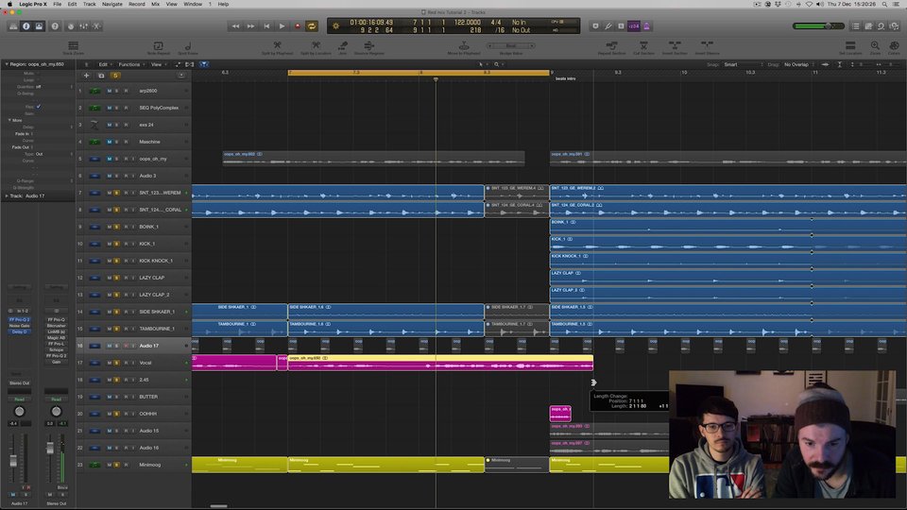Start playback with the Play button
Screen dimensions: 907x510
point(282,26)
